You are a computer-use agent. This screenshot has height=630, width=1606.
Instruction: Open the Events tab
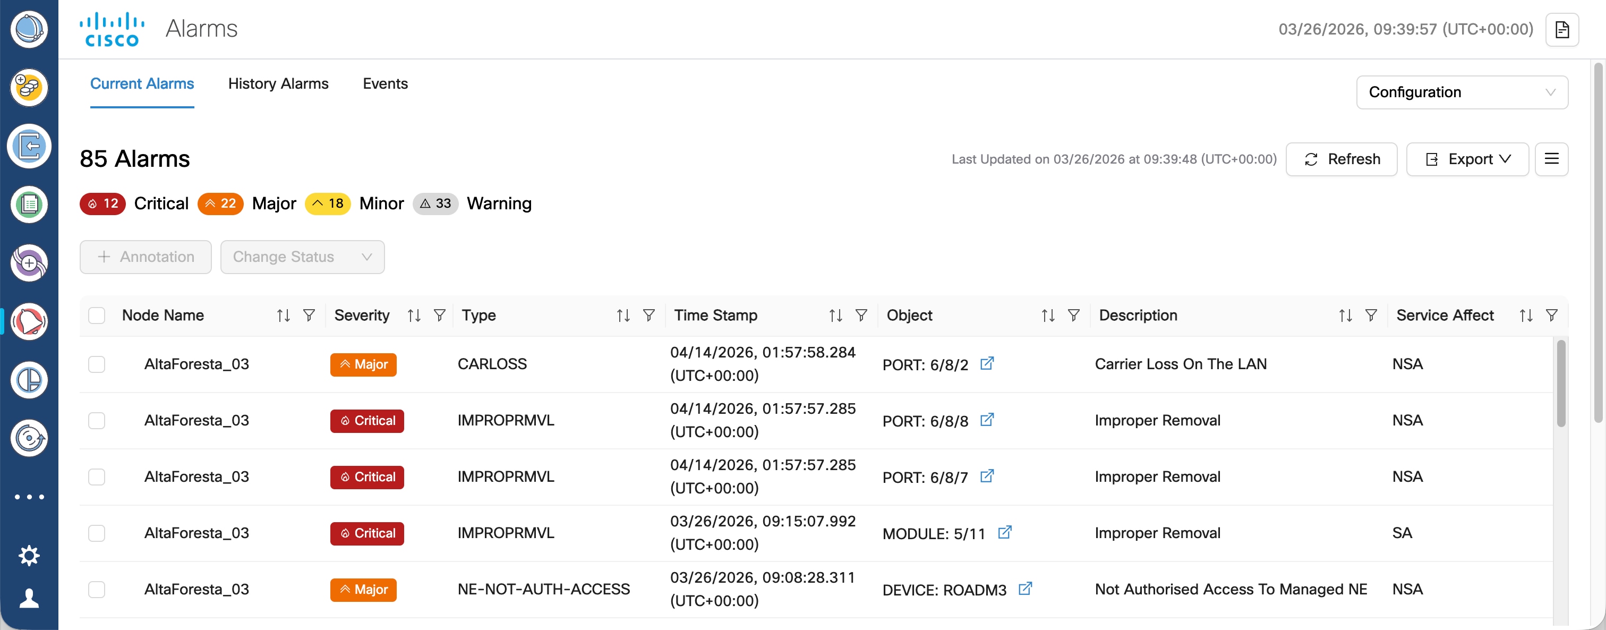[385, 83]
